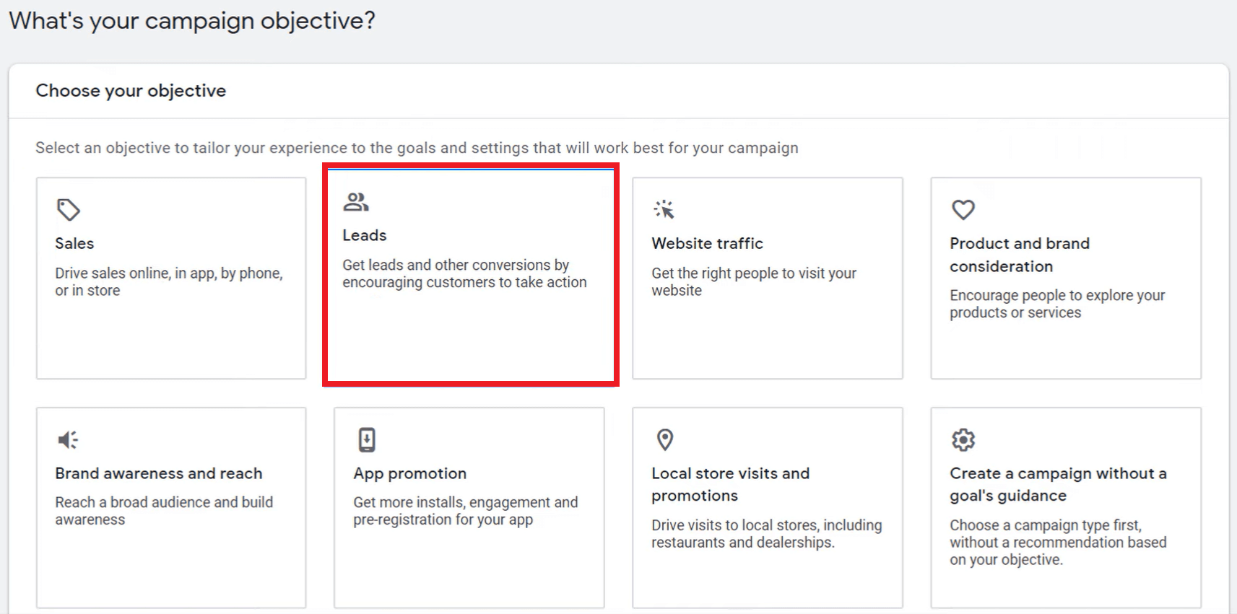Select Product and brand consideration title
The width and height of the screenshot is (1237, 614).
[x=1020, y=255]
